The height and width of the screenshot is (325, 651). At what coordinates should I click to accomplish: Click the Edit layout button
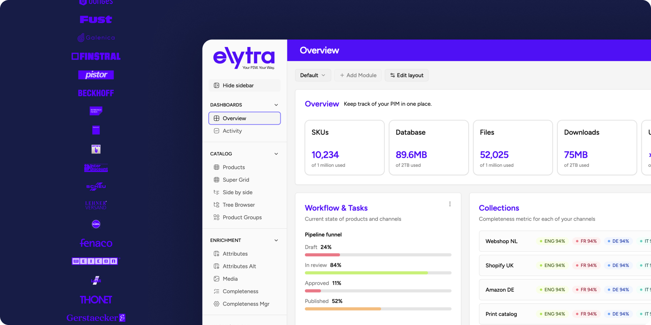pos(407,75)
